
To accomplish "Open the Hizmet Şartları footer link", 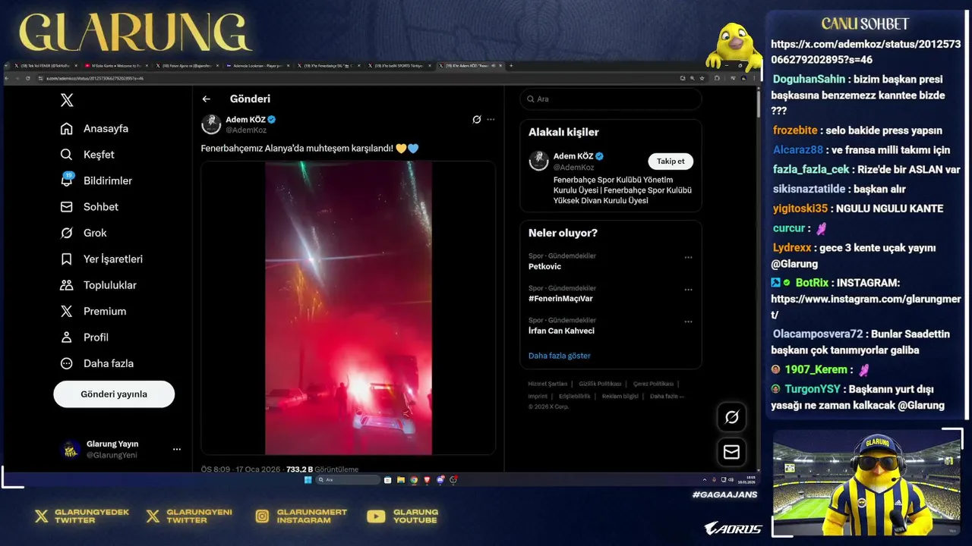I will pos(548,384).
